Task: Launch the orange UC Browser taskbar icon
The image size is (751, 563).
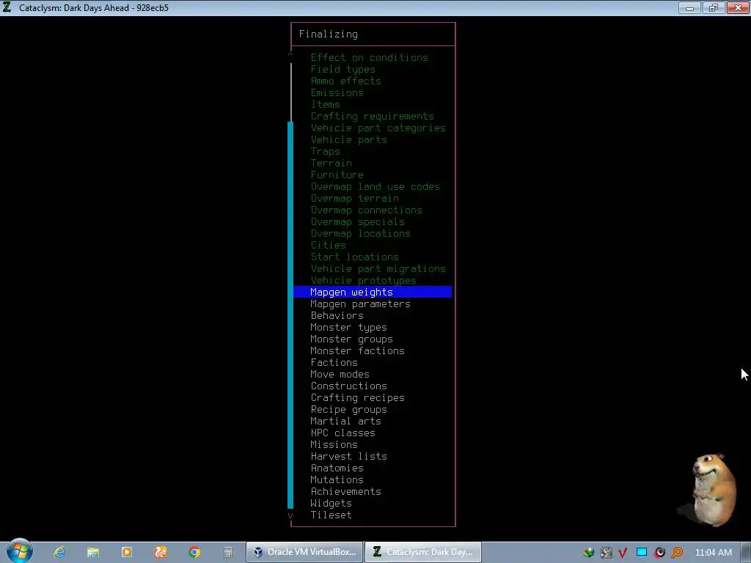Action: (161, 552)
